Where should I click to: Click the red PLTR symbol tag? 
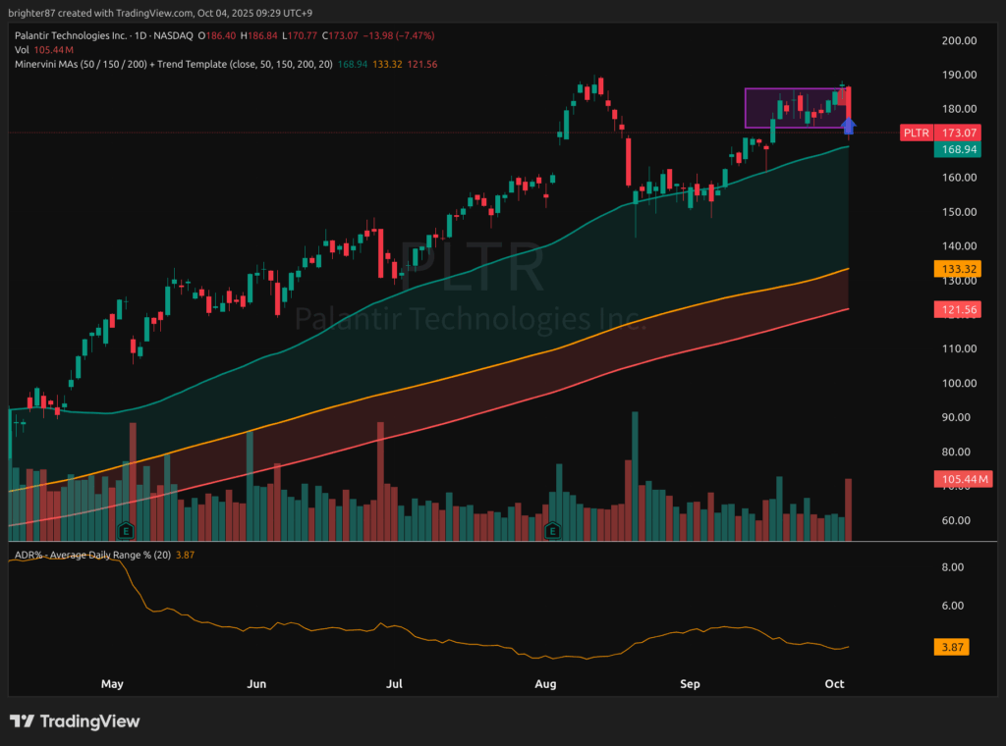pos(916,133)
